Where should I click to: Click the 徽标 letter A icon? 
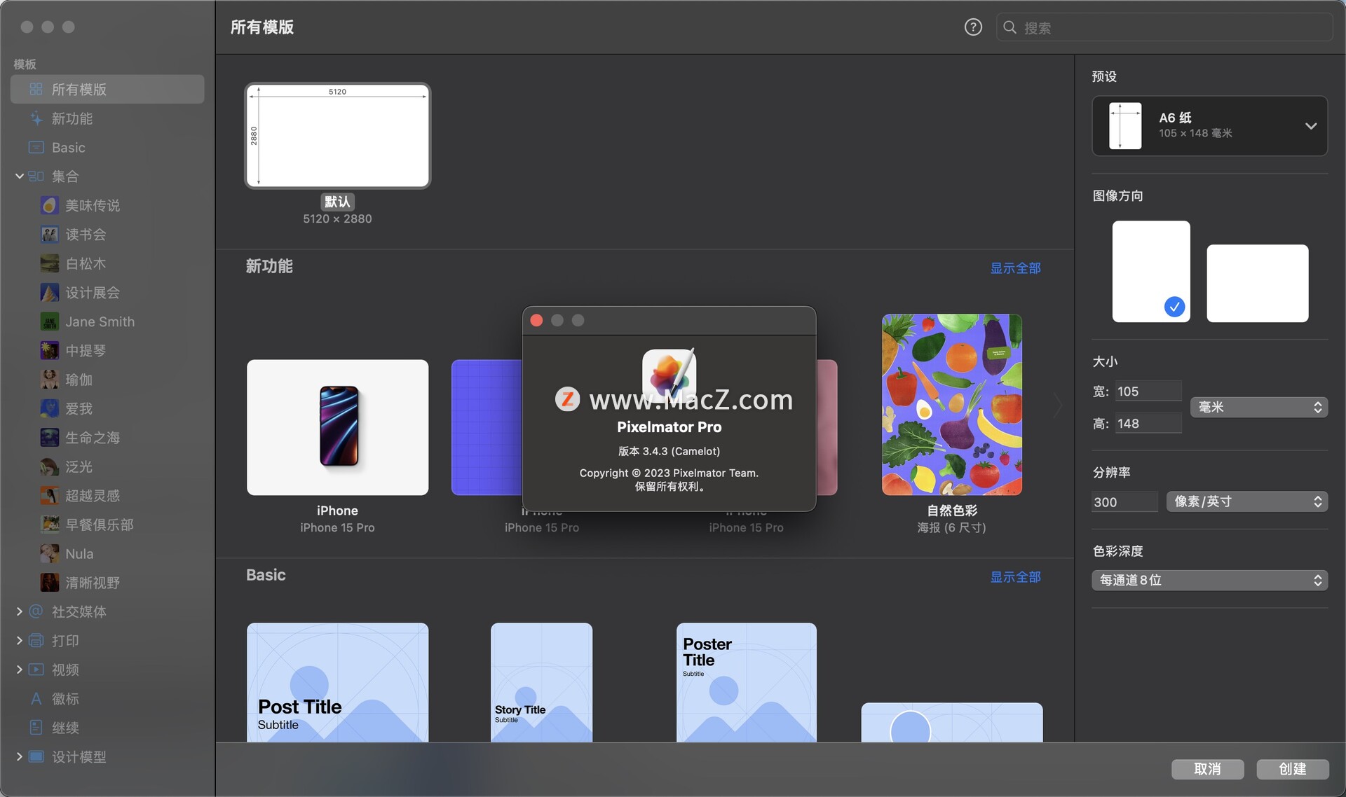point(36,699)
